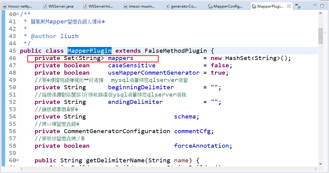Click the commentCfg field name
Image resolution: width=329 pixels, height=173 pixels.
click(x=192, y=131)
